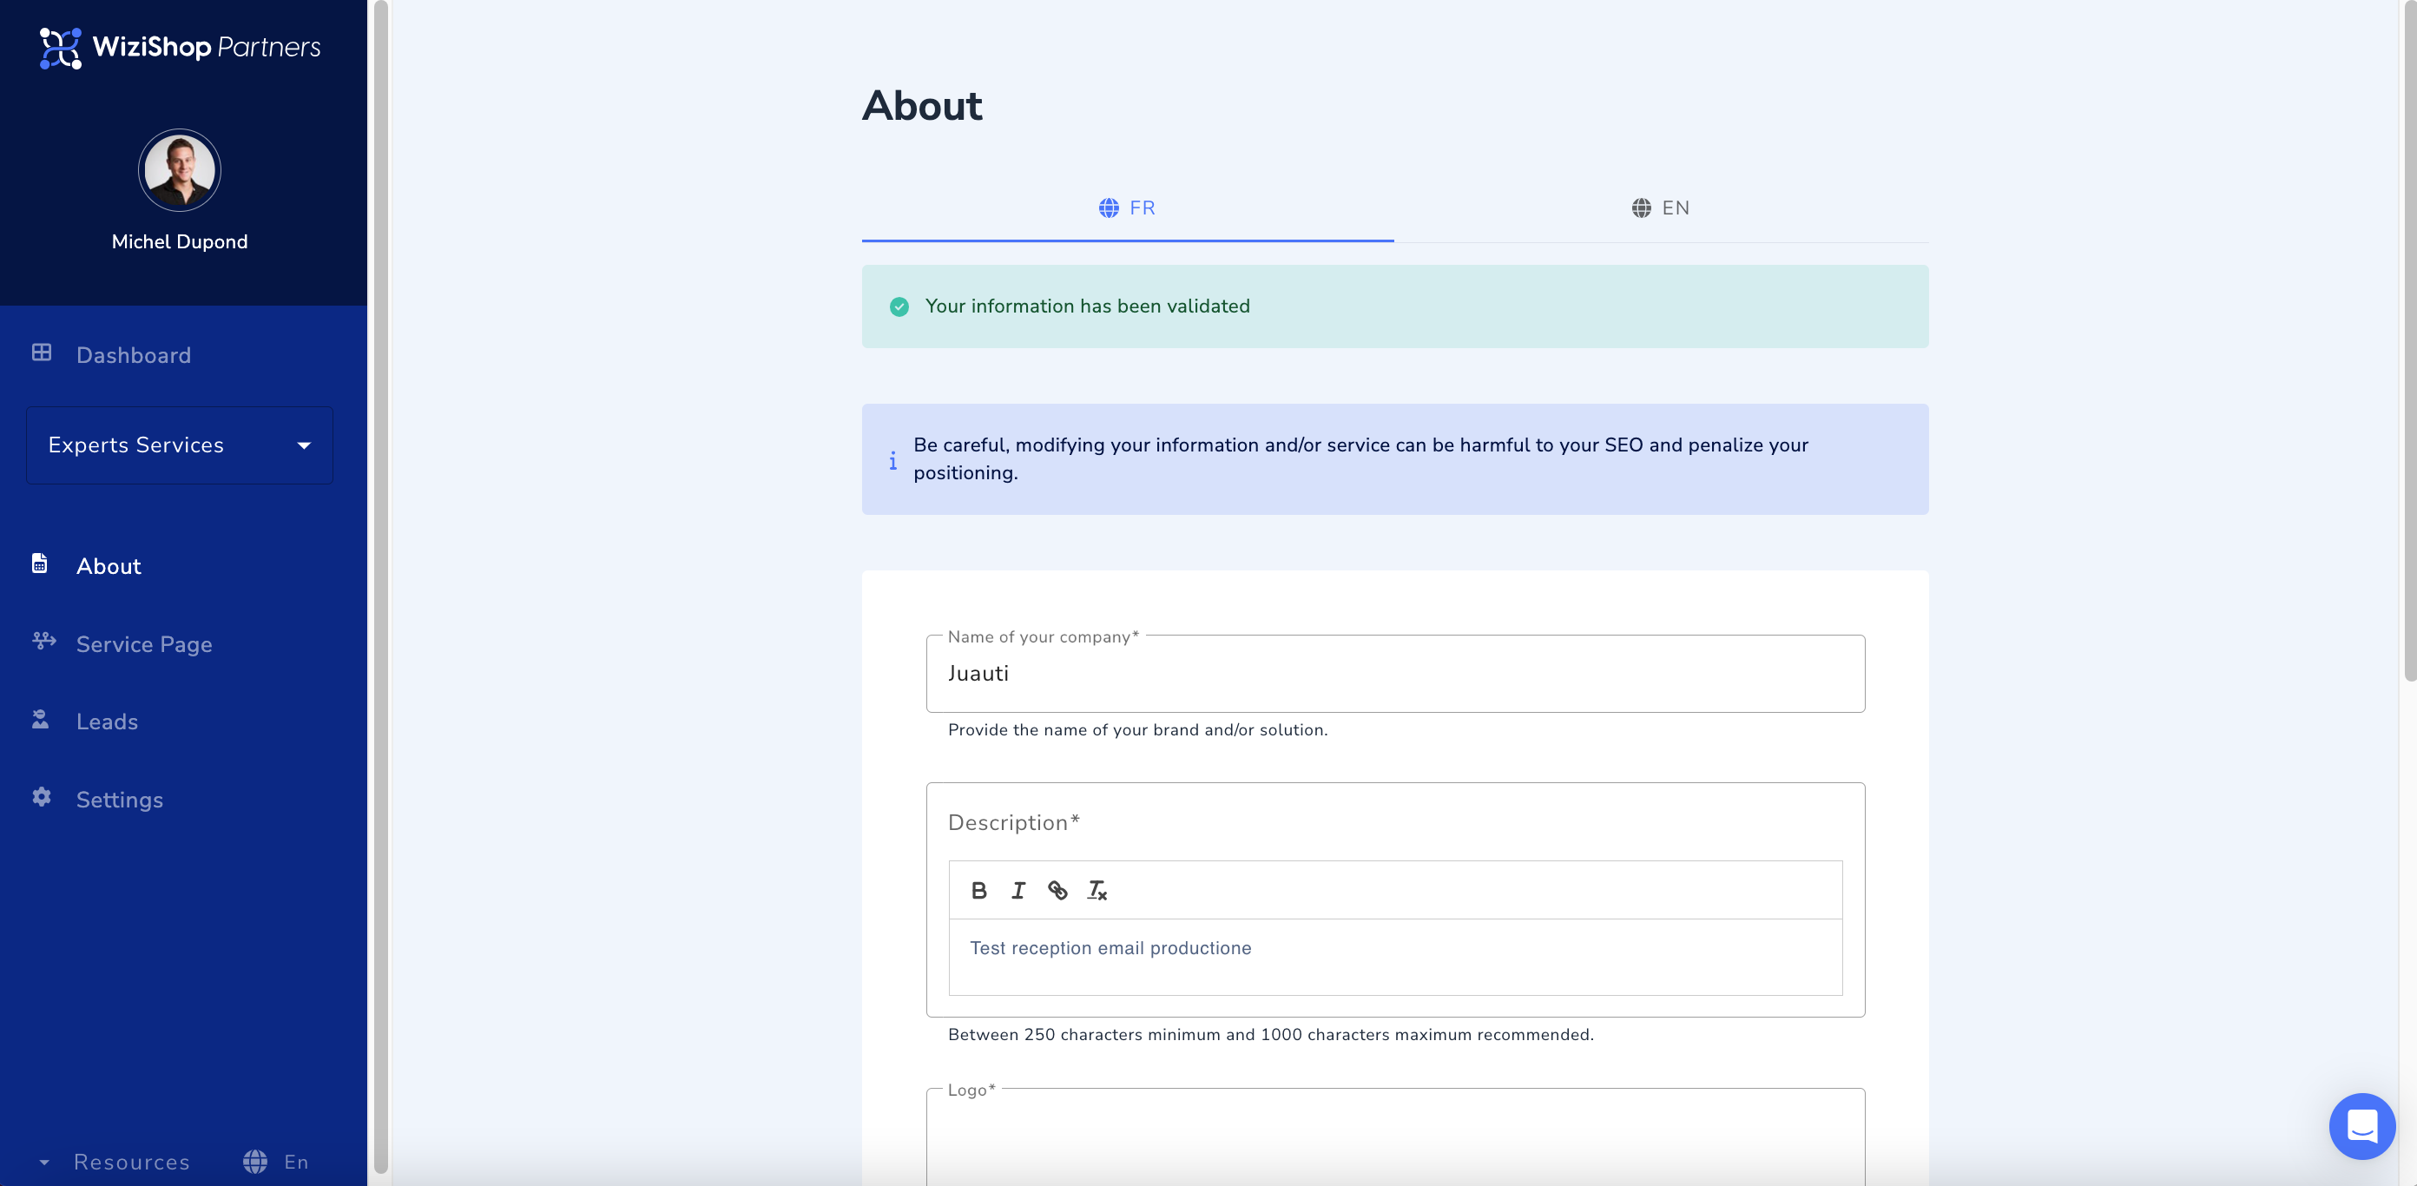Click the 'Between 250 characters minimum' hint
The width and height of the screenshot is (2417, 1186).
1270,1035
